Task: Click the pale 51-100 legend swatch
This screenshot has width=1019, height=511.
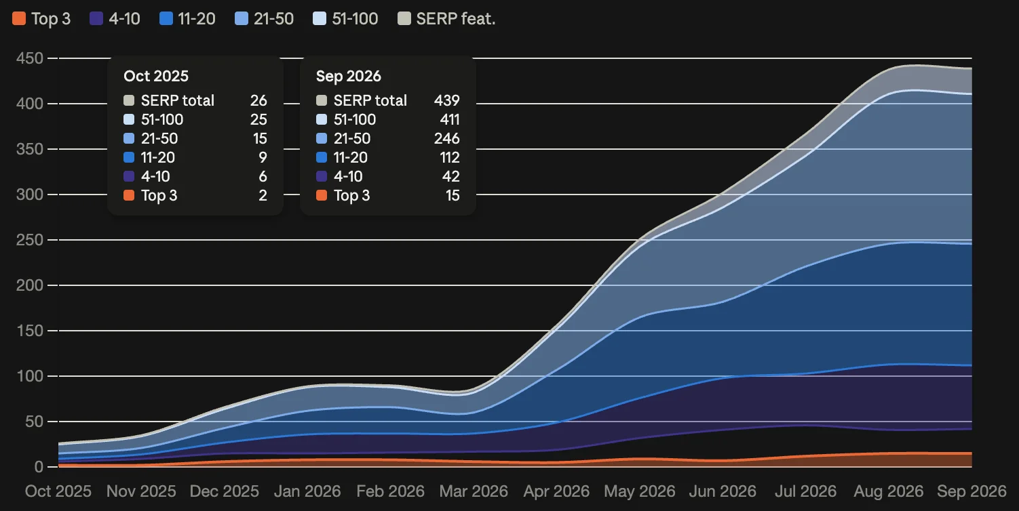Action: point(319,19)
